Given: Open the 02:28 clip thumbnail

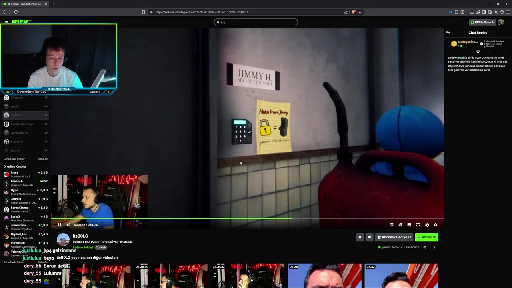Looking at the screenshot, I should [324, 276].
